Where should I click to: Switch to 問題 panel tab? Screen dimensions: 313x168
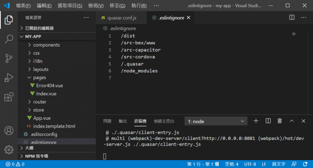point(107,121)
